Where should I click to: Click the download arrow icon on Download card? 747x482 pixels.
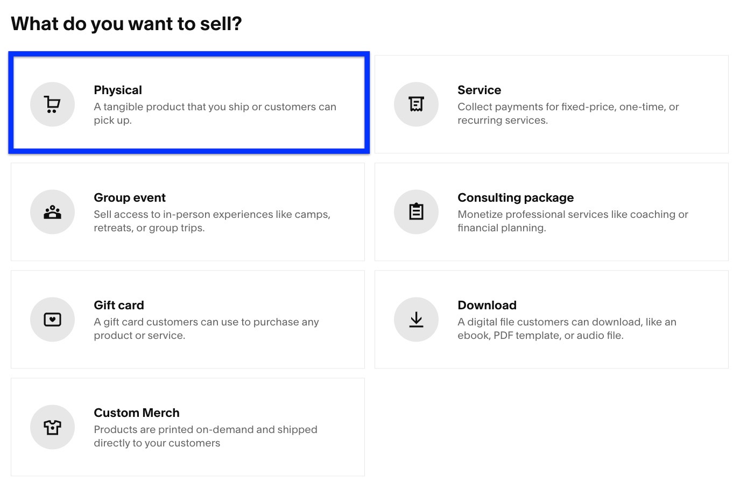click(416, 319)
